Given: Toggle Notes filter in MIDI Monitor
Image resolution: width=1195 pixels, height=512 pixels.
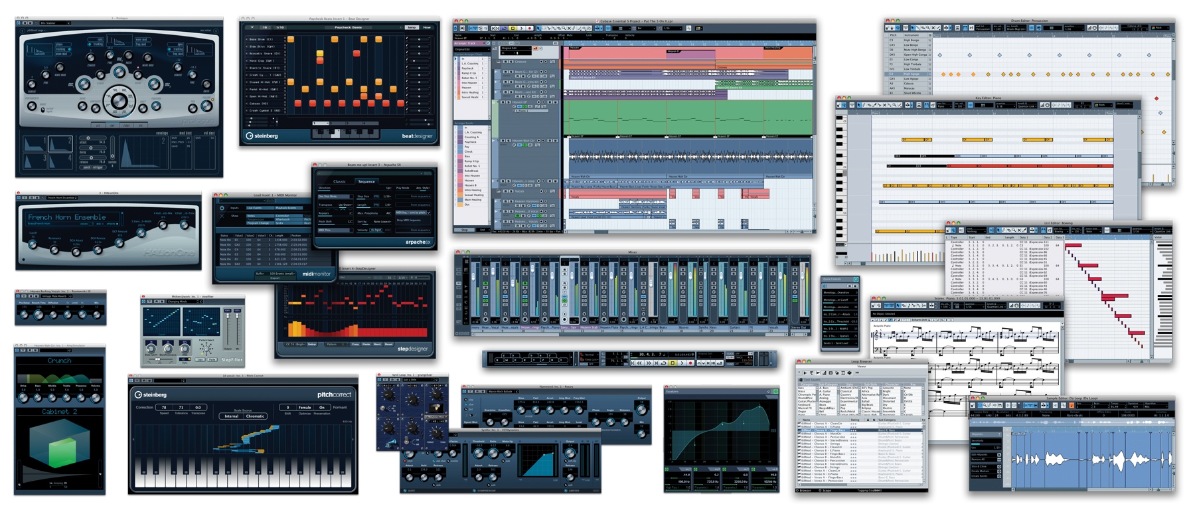Looking at the screenshot, I should [260, 216].
